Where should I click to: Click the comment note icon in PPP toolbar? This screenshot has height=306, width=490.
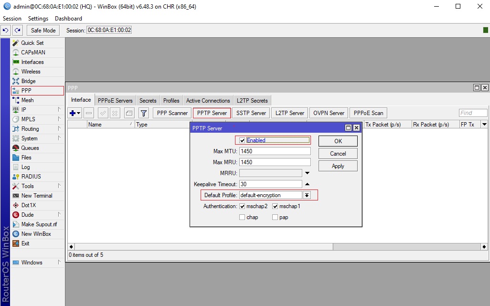[x=129, y=113]
